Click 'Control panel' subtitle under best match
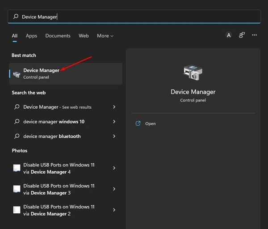Screen dimensions: 268x229 pyautogui.click(x=36, y=77)
